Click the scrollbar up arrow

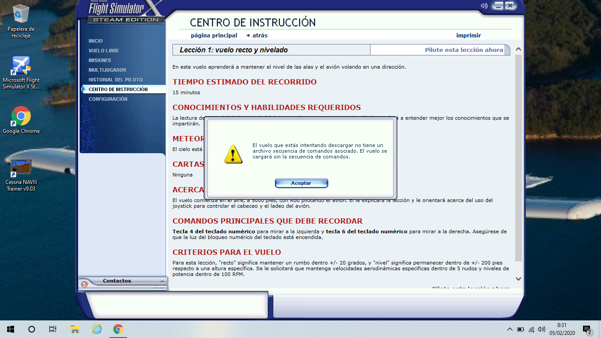[518, 49]
